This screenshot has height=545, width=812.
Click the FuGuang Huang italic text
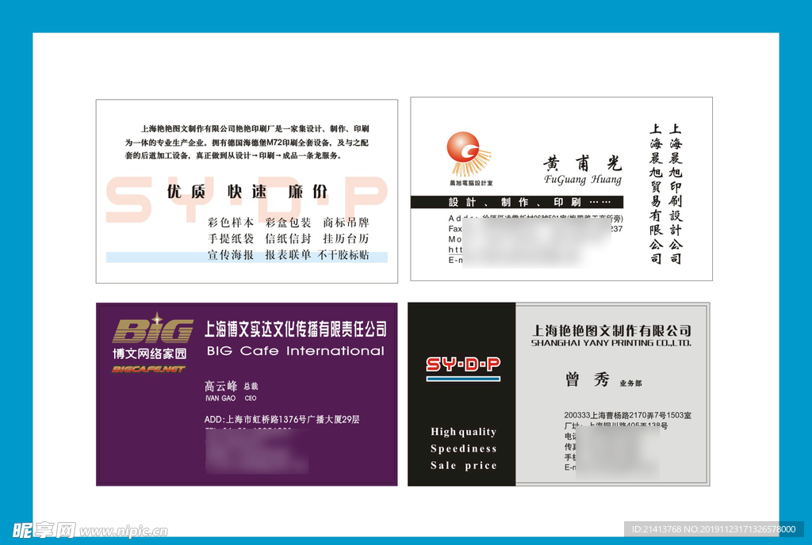(x=583, y=180)
